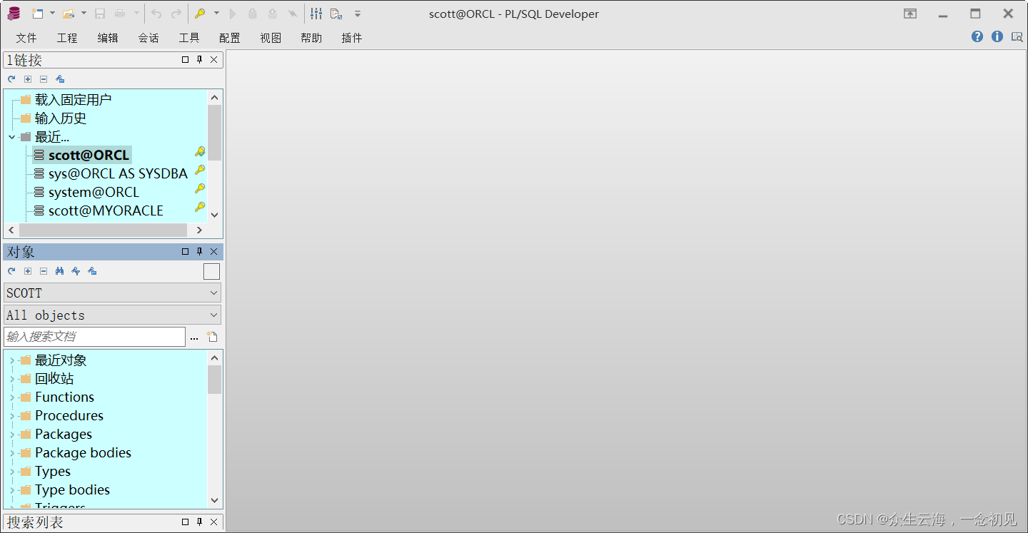Screen dimensions: 1028x533
Task: Toggle pin on the 链接 panel
Action: click(x=200, y=60)
